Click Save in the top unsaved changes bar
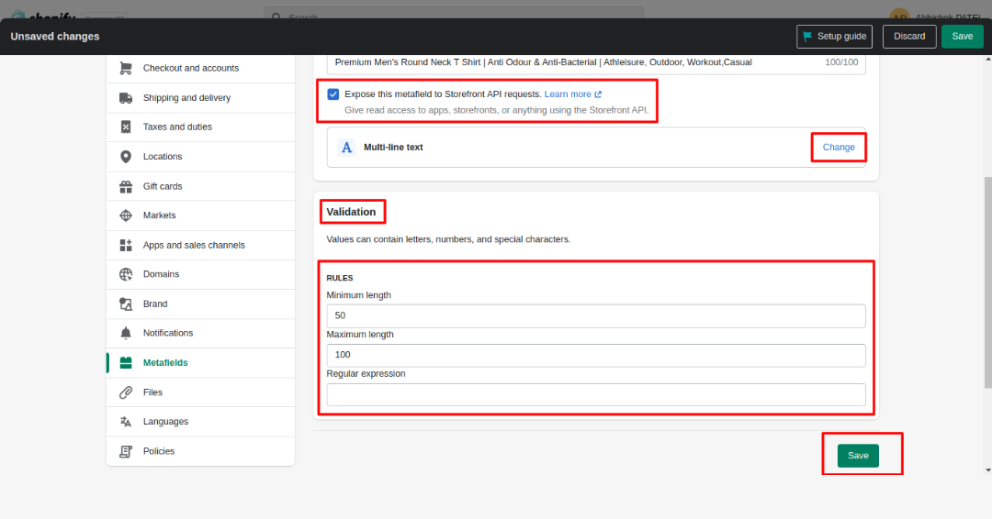This screenshot has height=519, width=992. point(963,37)
